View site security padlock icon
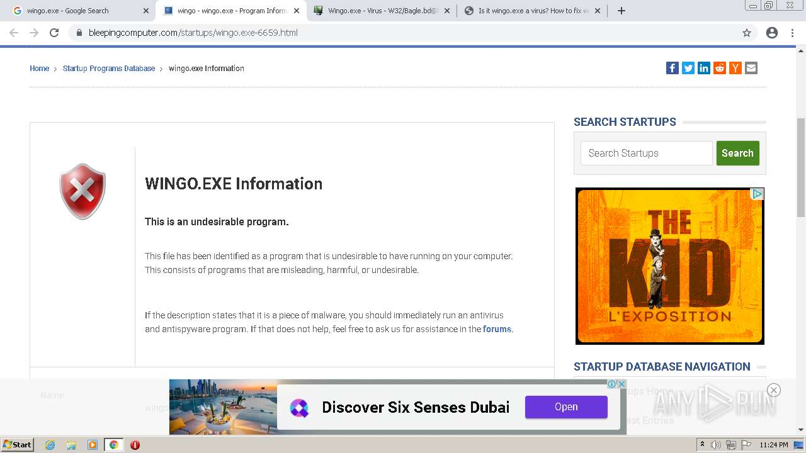This screenshot has height=453, width=806. (79, 33)
